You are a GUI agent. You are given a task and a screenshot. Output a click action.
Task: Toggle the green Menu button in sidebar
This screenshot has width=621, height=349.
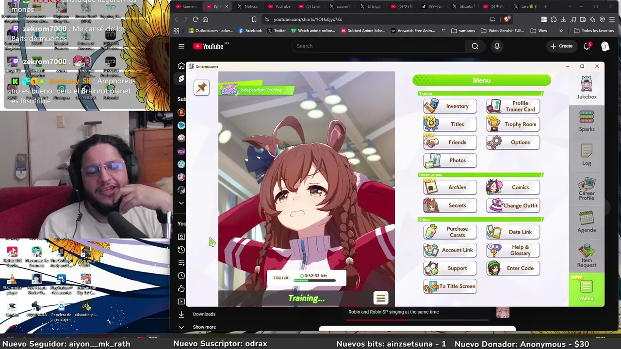587,290
